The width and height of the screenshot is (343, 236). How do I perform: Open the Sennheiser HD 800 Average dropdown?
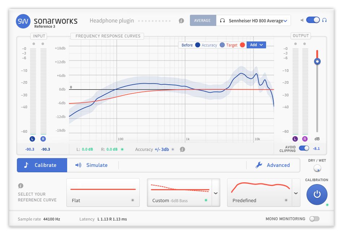[x=253, y=21]
